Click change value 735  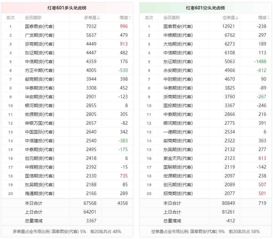click(x=124, y=176)
